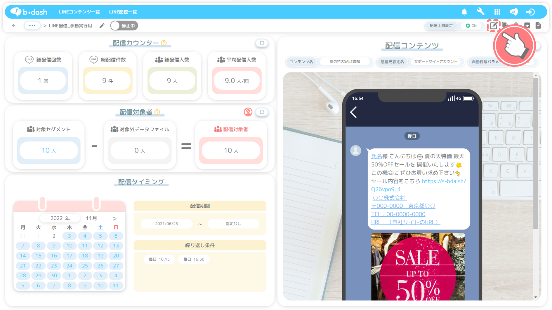Click the SALE 50% OFF image

coord(418,267)
